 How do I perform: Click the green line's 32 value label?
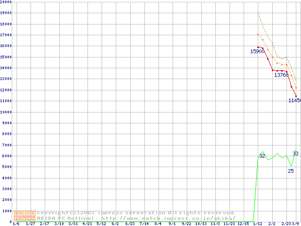click(x=262, y=156)
